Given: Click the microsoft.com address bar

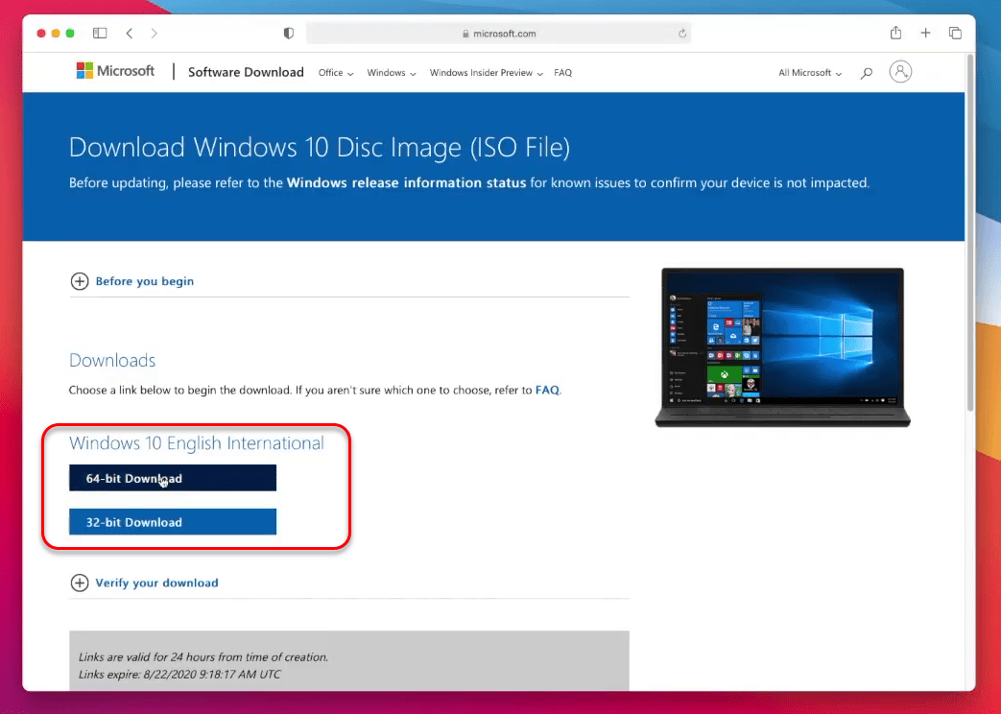Looking at the screenshot, I should point(499,34).
